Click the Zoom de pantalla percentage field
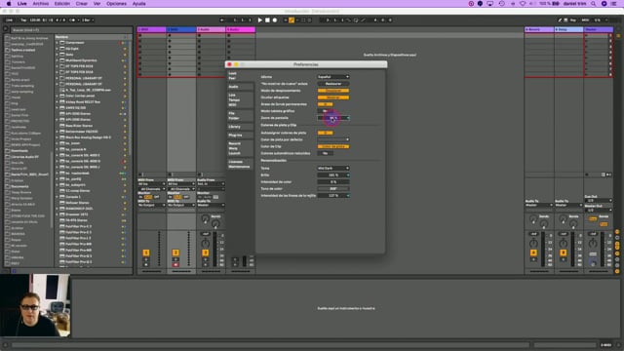624x351 pixels. pyautogui.click(x=333, y=118)
